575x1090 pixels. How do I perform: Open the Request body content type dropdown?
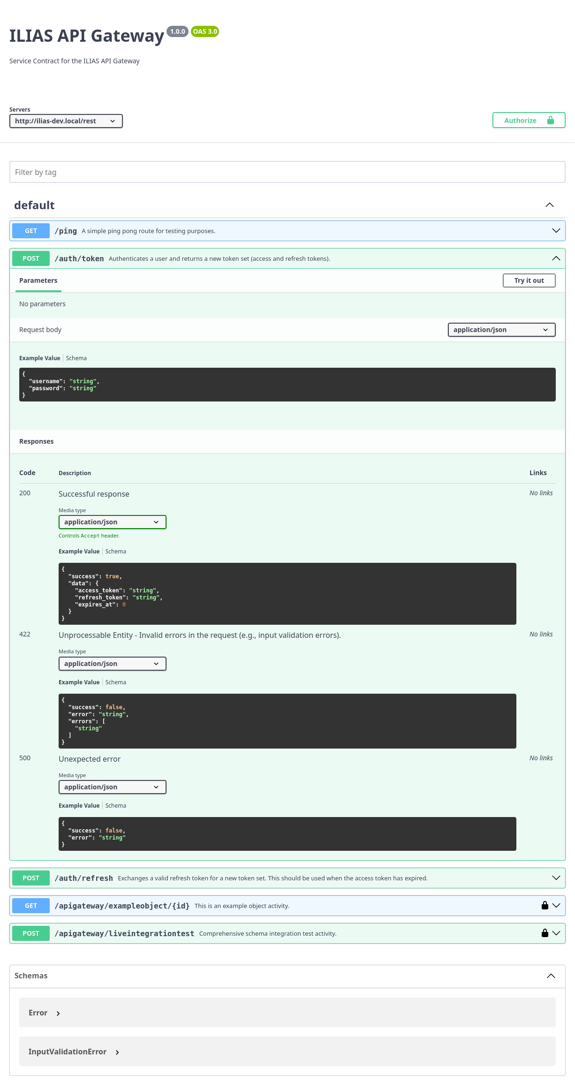[502, 330]
